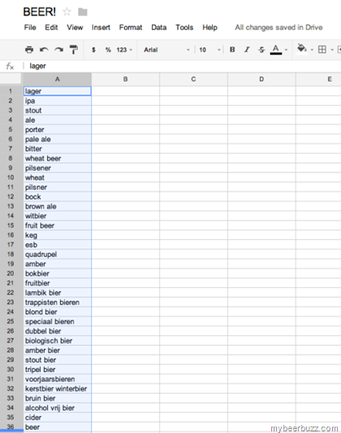
Task: Open the font size 10 dropdown
Action: pos(210,50)
